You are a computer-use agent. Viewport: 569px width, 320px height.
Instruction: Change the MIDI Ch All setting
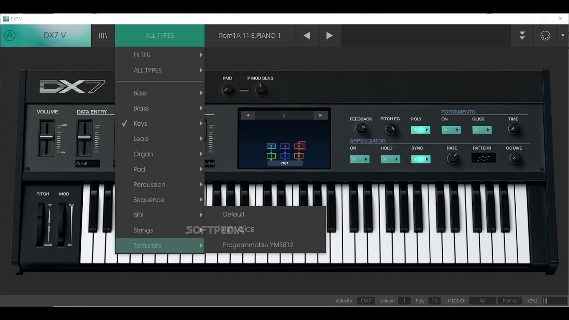pos(482,300)
